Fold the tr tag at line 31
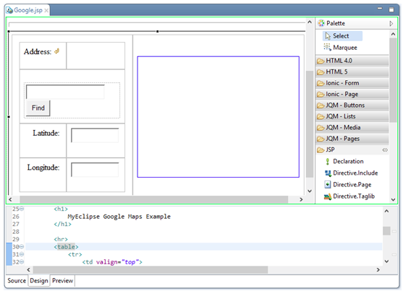The image size is (403, 291). (x=22, y=254)
